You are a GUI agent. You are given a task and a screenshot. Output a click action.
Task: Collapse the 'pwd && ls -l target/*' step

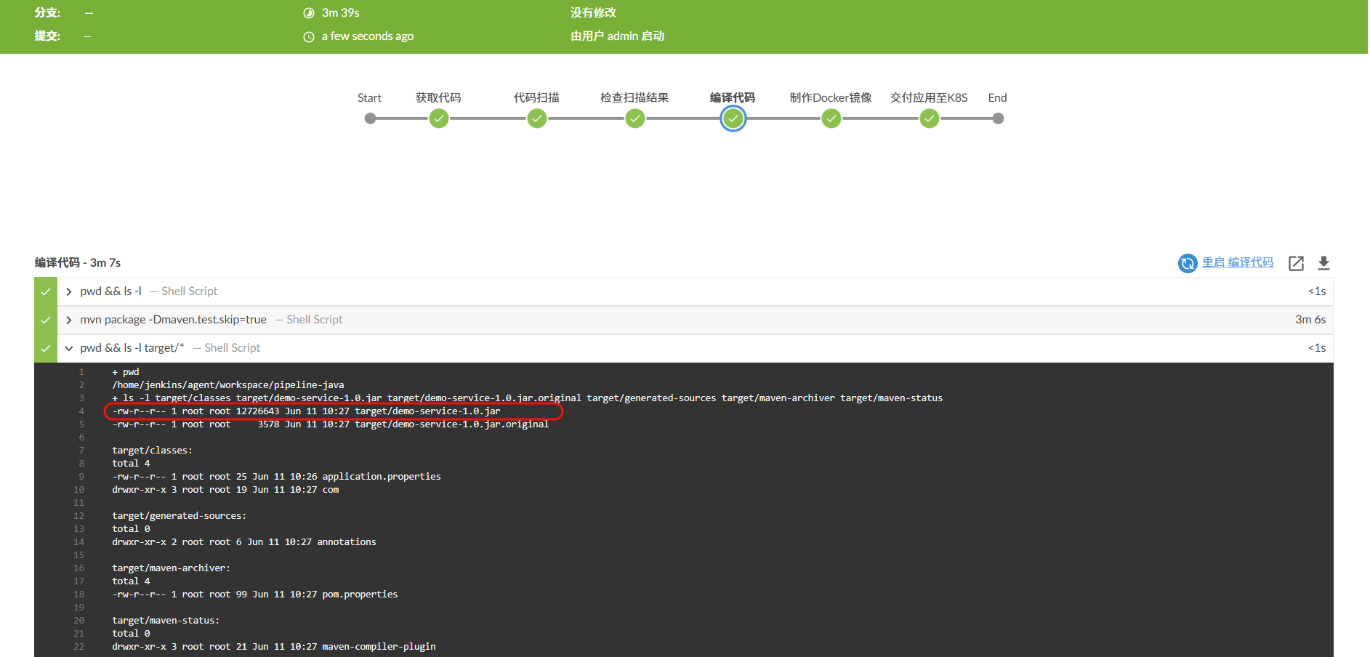pos(69,348)
